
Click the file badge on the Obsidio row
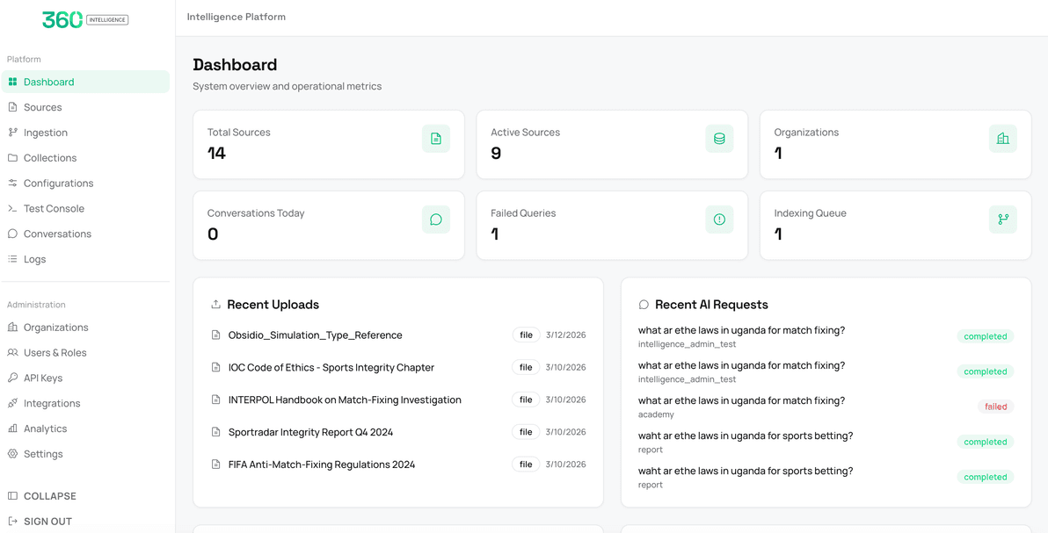(x=526, y=335)
